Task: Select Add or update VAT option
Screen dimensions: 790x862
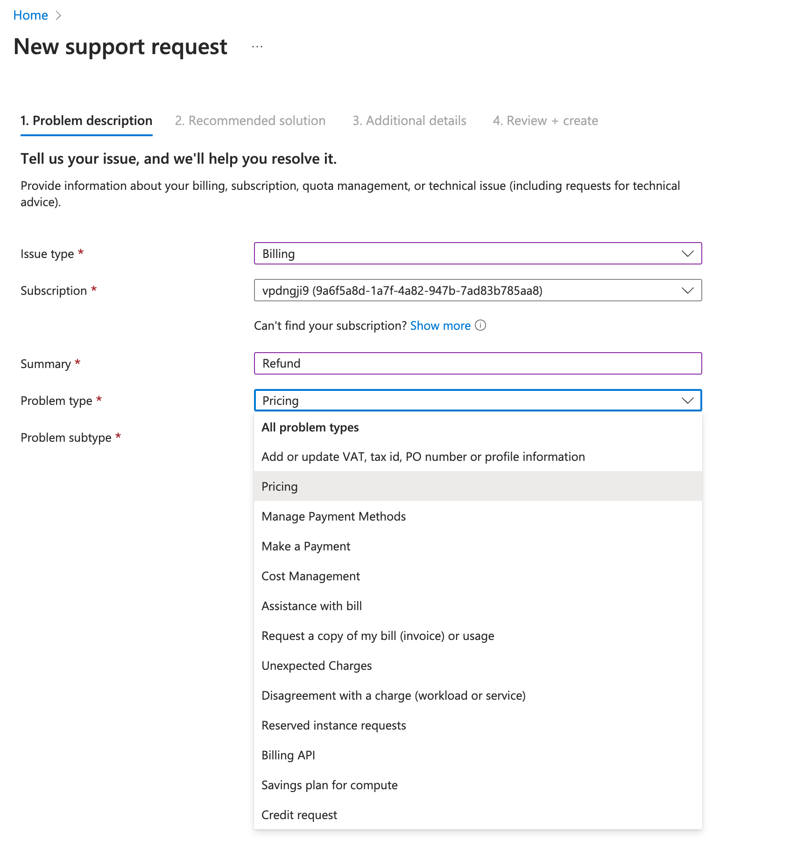Action: click(x=478, y=457)
